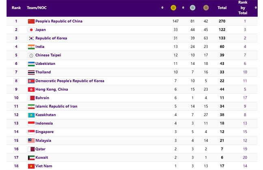Click the Rank column header
This screenshot has height=170, width=263.
coord(16,7)
